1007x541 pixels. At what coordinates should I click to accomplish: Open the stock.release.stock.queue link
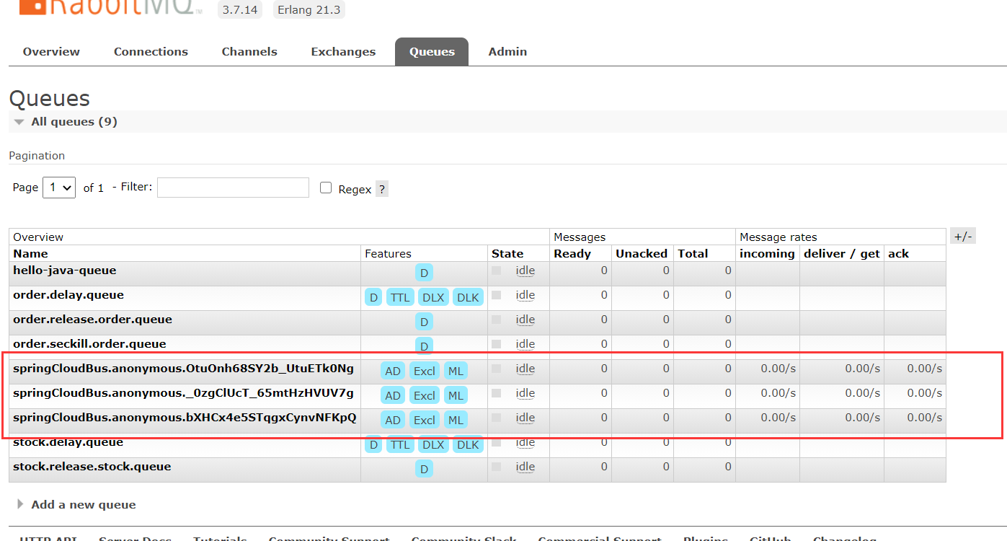(x=92, y=467)
